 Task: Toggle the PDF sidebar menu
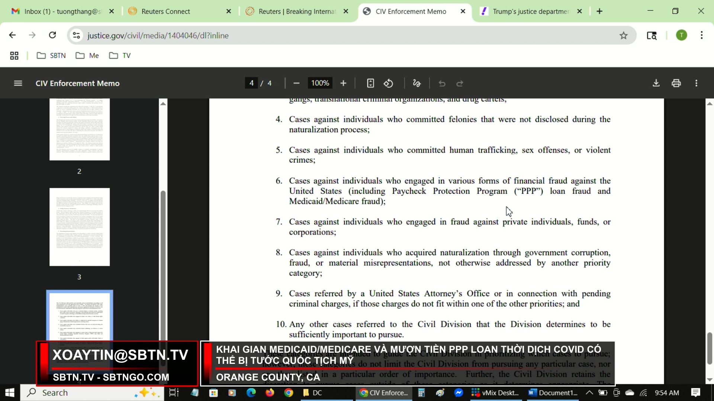click(x=18, y=83)
